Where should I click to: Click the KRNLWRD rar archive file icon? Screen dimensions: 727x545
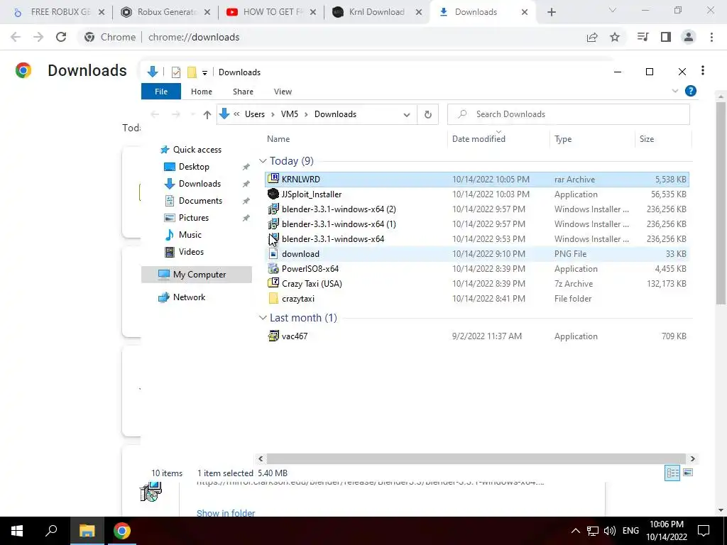273,179
